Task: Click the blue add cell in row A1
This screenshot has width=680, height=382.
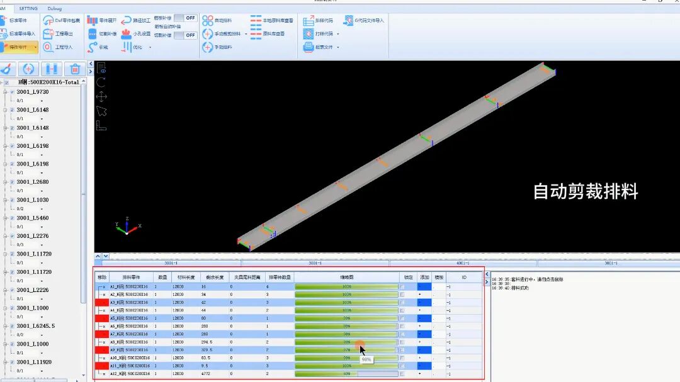Action: 424,286
